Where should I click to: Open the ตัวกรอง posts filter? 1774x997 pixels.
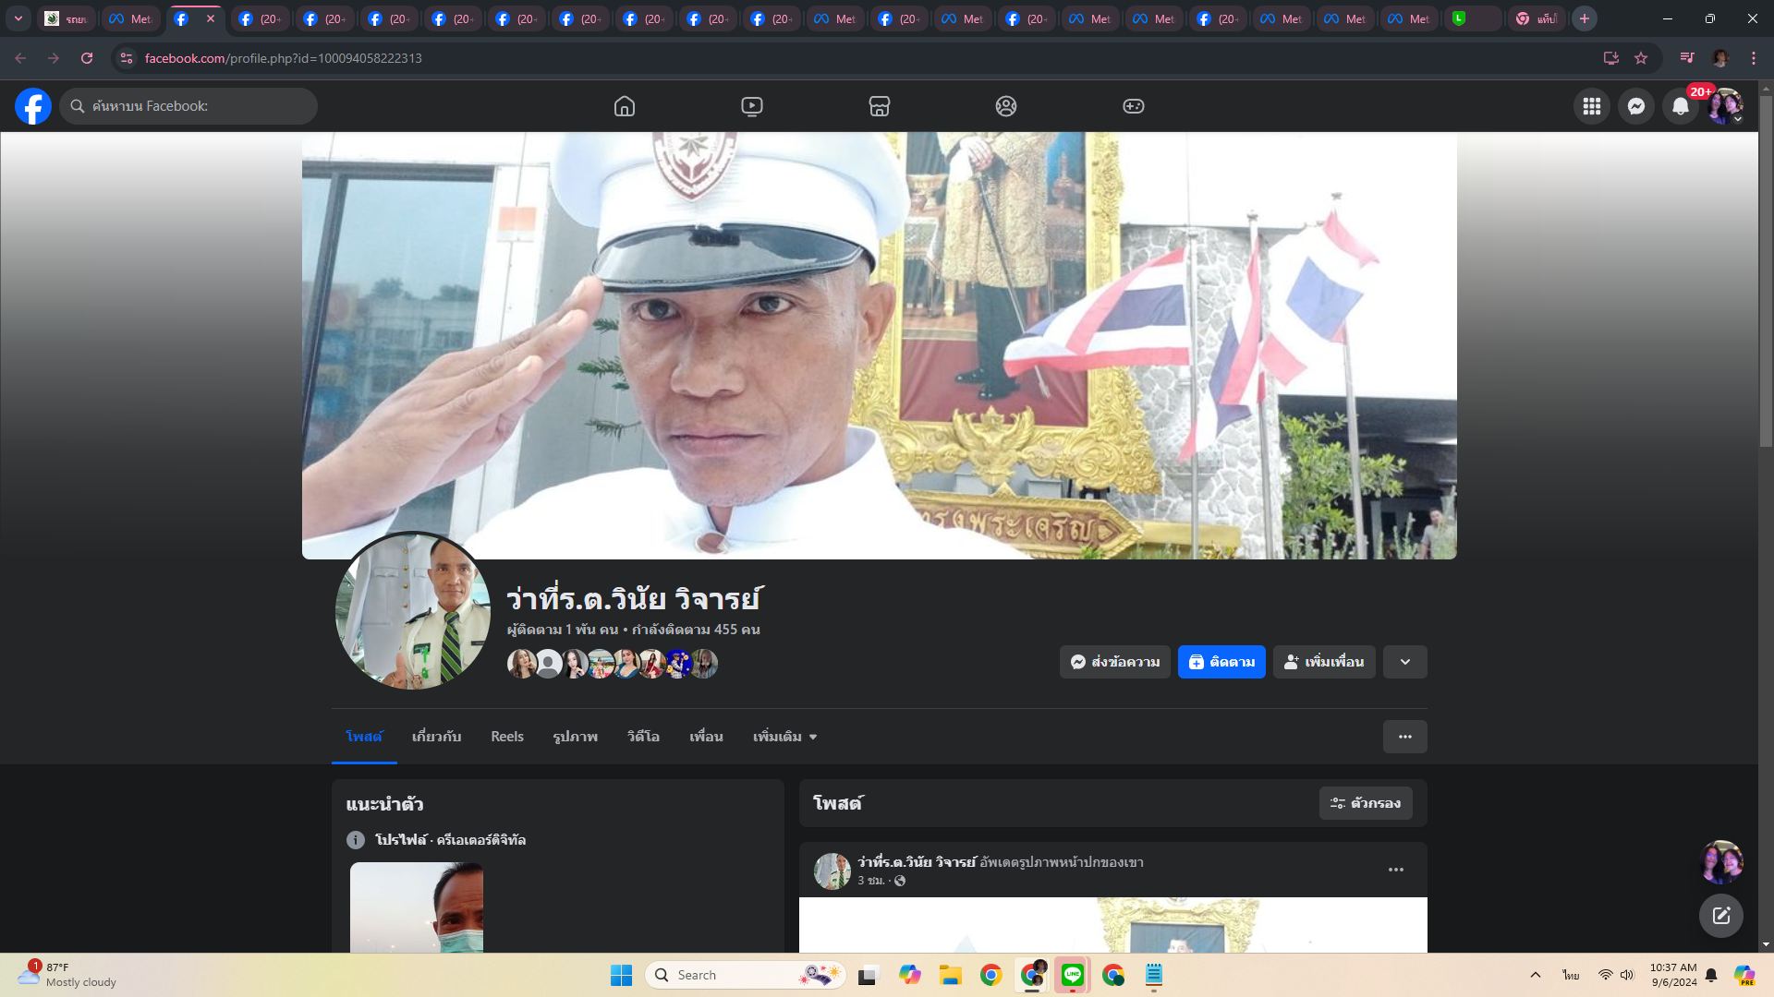(x=1365, y=803)
